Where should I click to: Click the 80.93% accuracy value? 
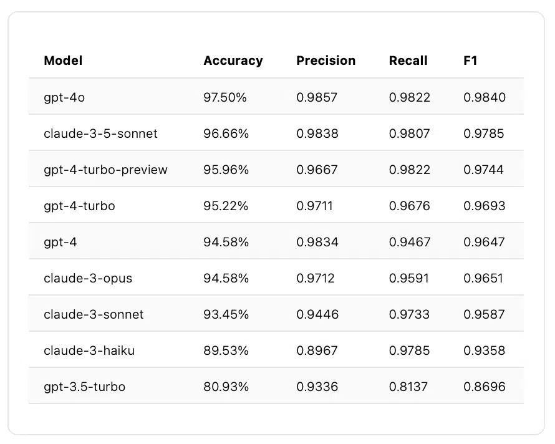pyautogui.click(x=226, y=387)
